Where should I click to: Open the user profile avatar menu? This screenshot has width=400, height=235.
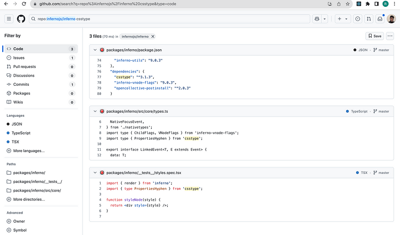coord(391,19)
